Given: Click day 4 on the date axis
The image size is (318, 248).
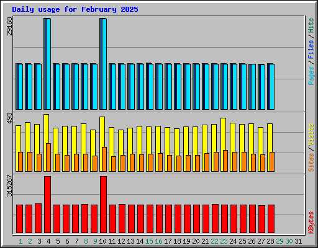Looking at the screenshot, I should [x=48, y=241].
